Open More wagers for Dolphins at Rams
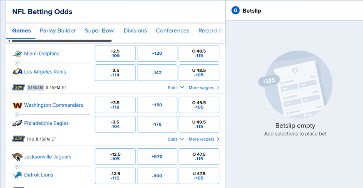 (x=204, y=87)
